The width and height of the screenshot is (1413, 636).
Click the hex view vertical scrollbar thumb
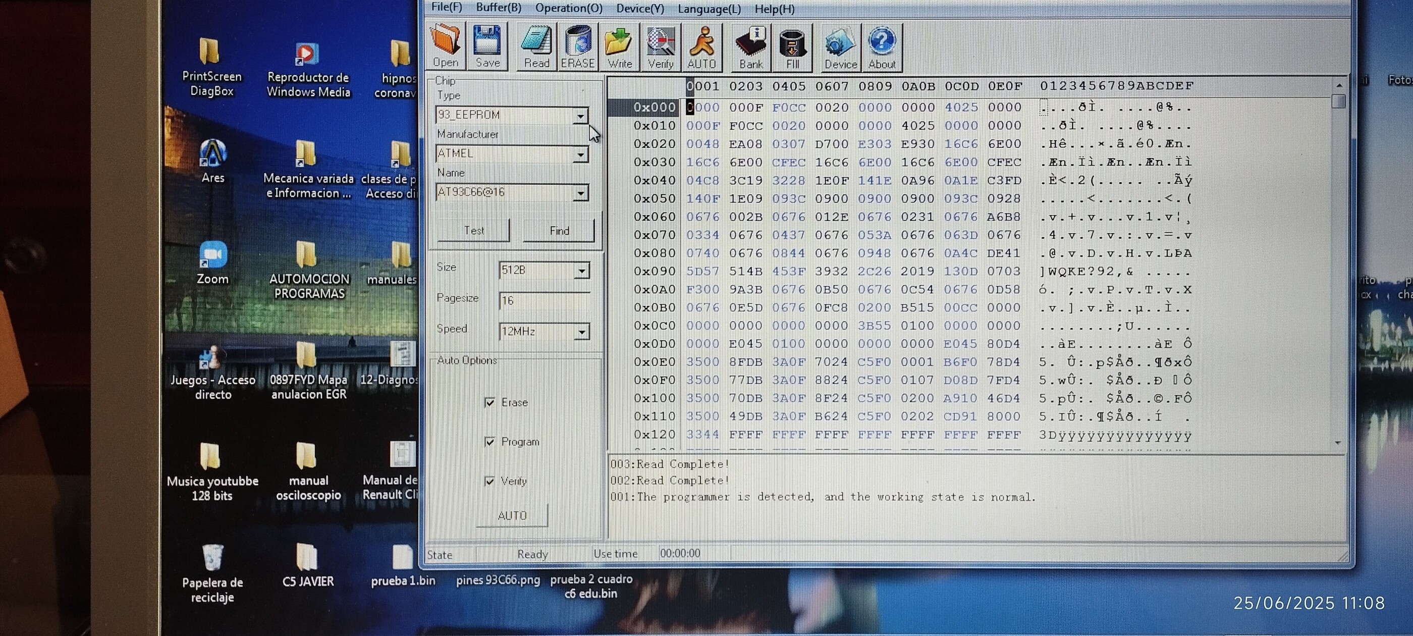click(x=1338, y=101)
